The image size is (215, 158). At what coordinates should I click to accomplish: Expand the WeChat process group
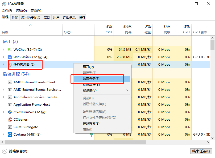(x=3, y=50)
